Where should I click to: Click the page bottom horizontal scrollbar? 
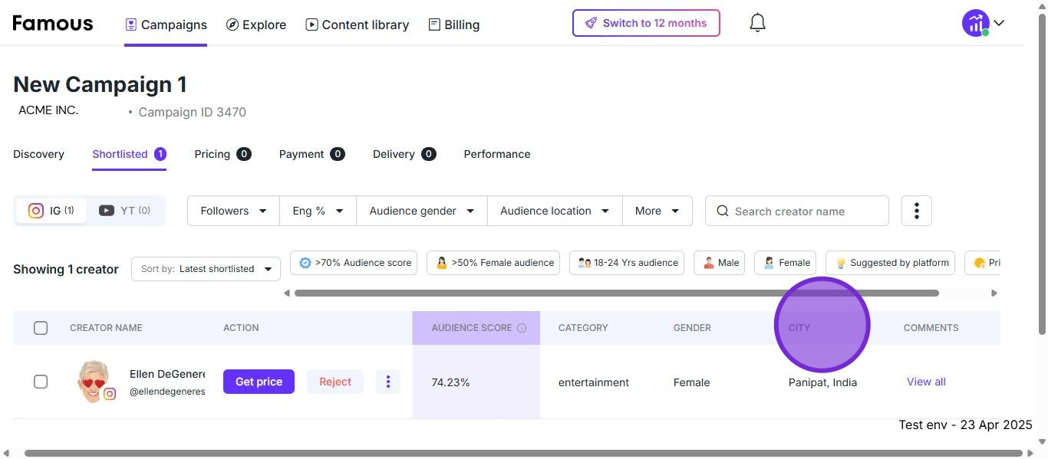pos(524,453)
